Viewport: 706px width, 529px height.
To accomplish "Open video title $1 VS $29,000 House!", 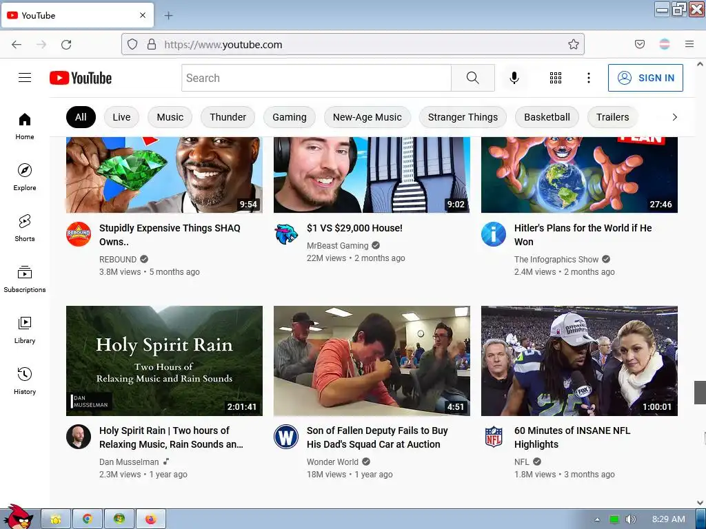I will coord(355,228).
